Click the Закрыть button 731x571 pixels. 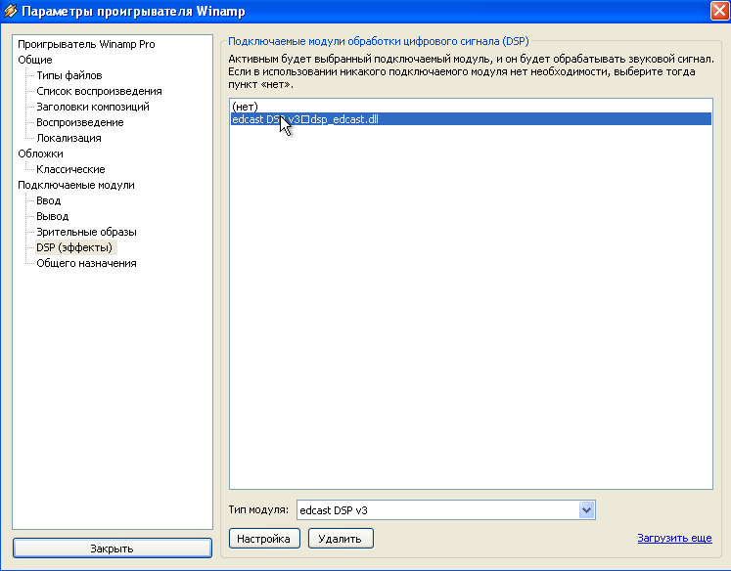pos(112,549)
